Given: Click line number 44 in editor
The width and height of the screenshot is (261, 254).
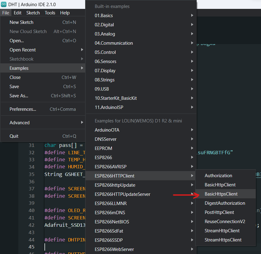Looking at the screenshot, I should pos(32,240).
